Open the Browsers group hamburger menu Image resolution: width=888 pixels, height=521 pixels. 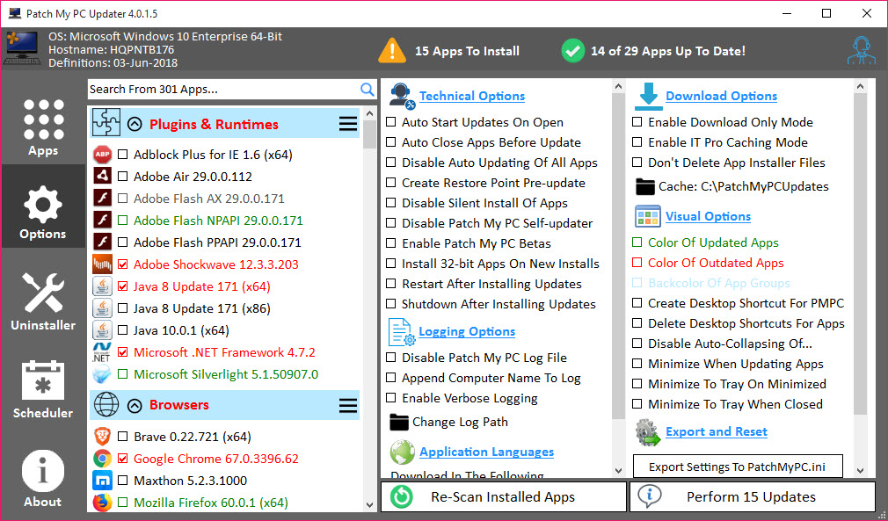347,405
